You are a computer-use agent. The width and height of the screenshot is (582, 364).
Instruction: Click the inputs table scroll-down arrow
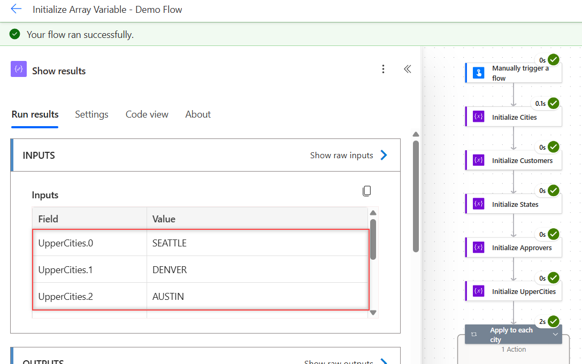pyautogui.click(x=373, y=313)
